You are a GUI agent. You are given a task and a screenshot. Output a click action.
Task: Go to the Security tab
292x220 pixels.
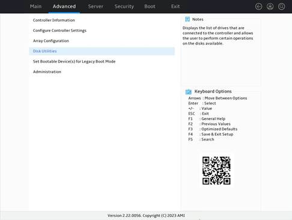point(124,7)
